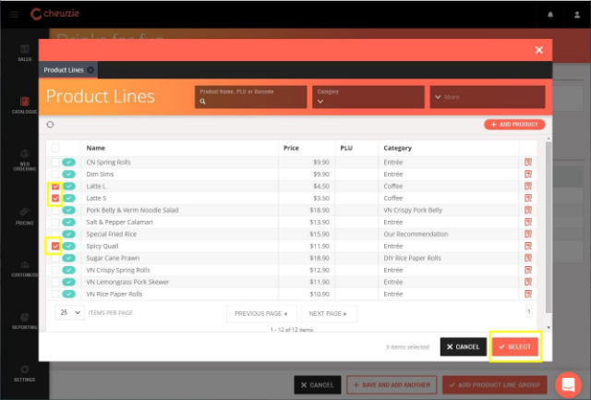Open details icon for Salt & Pepper Calamari
The image size is (591, 400).
click(528, 222)
